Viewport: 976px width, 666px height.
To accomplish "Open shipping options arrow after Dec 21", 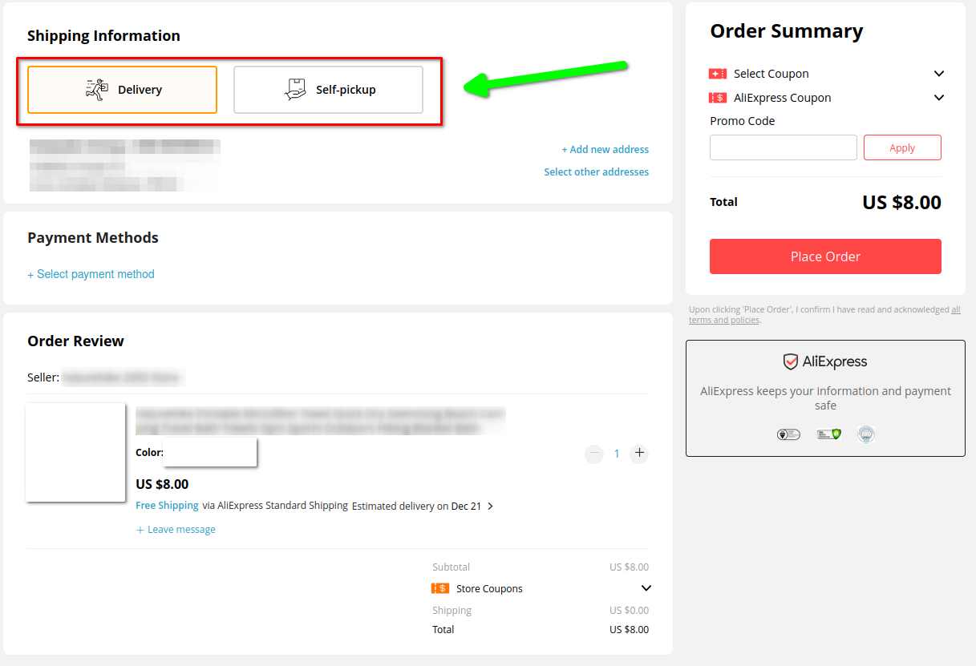I will (491, 507).
